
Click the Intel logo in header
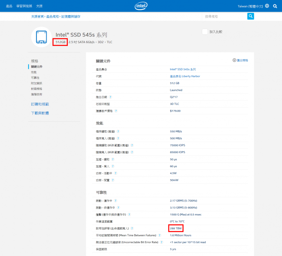[141, 6]
